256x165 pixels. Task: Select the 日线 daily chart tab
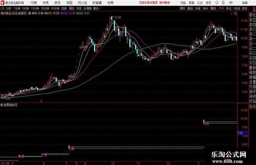coord(64,8)
